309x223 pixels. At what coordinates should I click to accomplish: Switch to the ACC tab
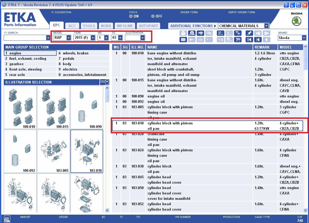point(72,26)
